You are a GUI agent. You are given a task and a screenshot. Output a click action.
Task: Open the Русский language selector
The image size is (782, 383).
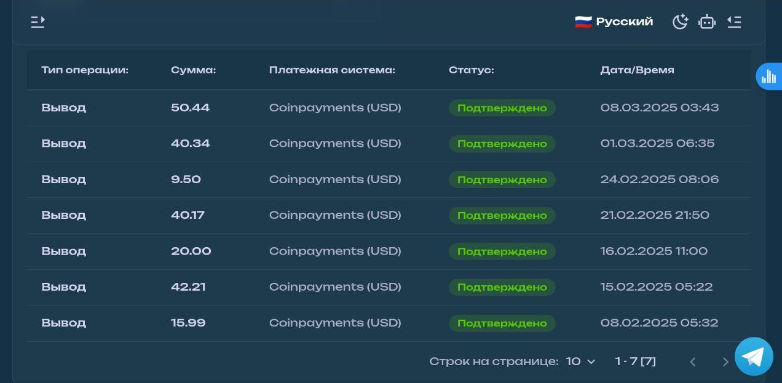pyautogui.click(x=614, y=22)
